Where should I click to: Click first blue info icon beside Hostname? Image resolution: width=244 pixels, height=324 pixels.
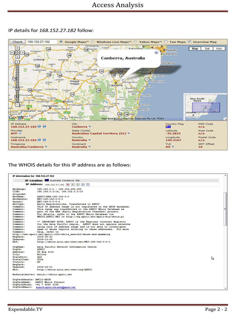point(39,140)
